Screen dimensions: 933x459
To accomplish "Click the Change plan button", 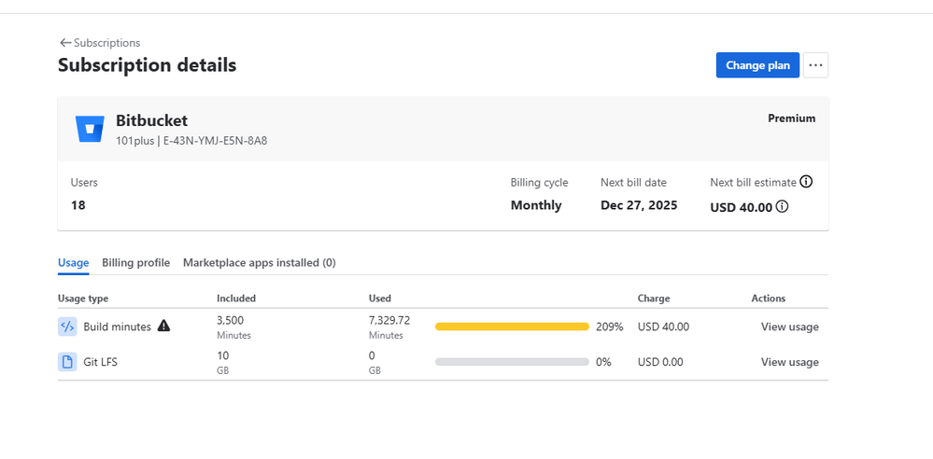I will tap(757, 65).
